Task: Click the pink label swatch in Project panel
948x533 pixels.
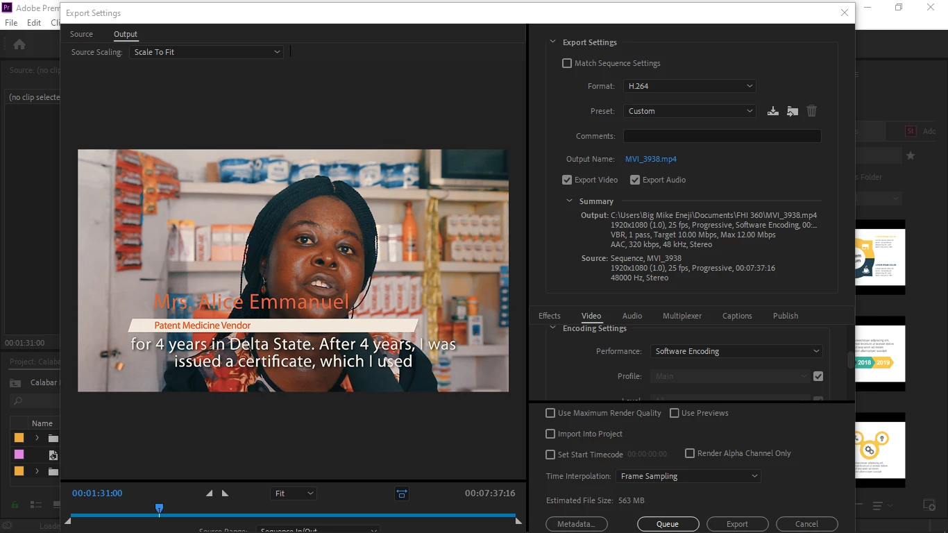Action: 19,455
